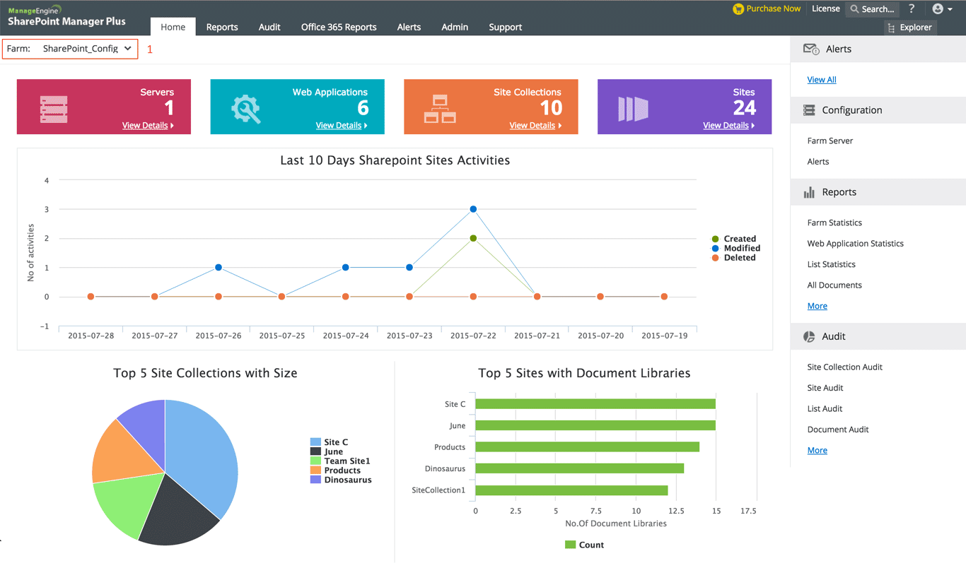Click the Reports bar-chart icon in sidebar
This screenshot has height=568, width=966.
809,191
